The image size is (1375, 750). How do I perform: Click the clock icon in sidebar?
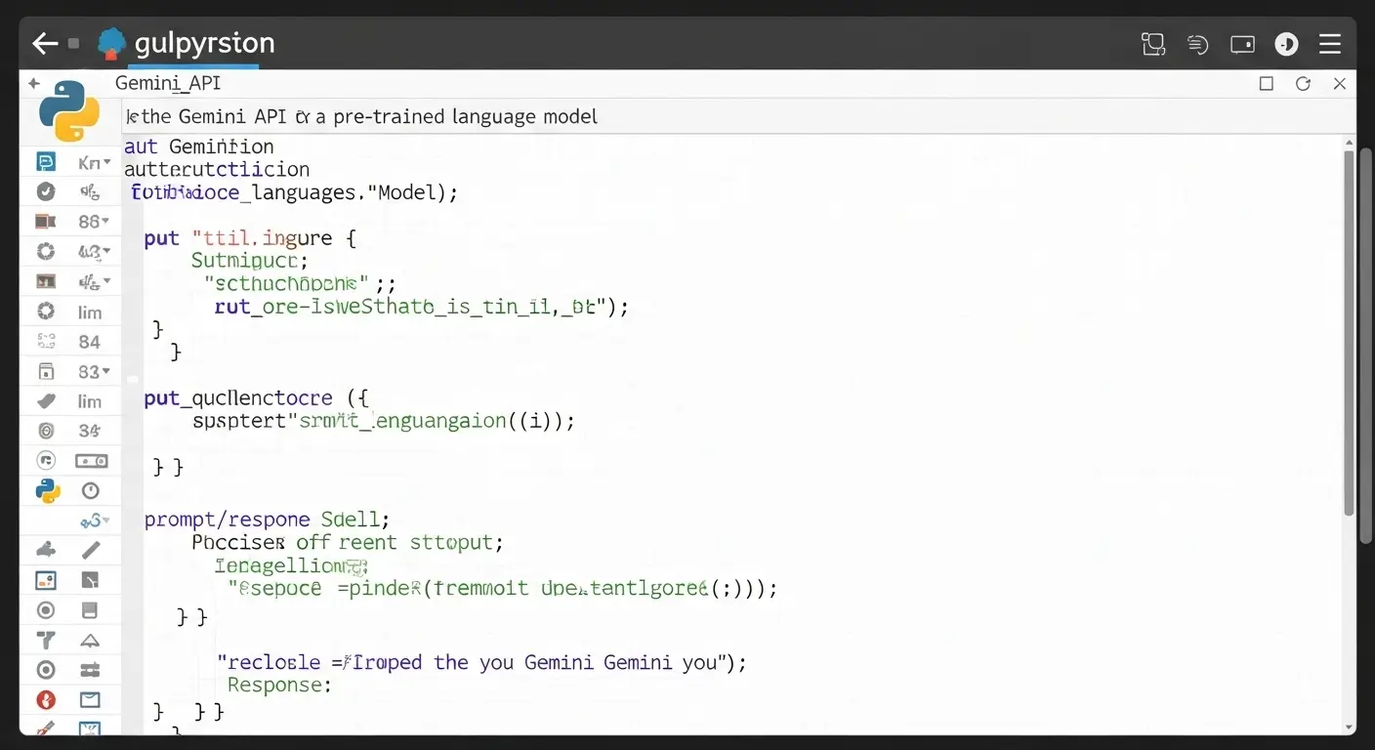click(90, 490)
